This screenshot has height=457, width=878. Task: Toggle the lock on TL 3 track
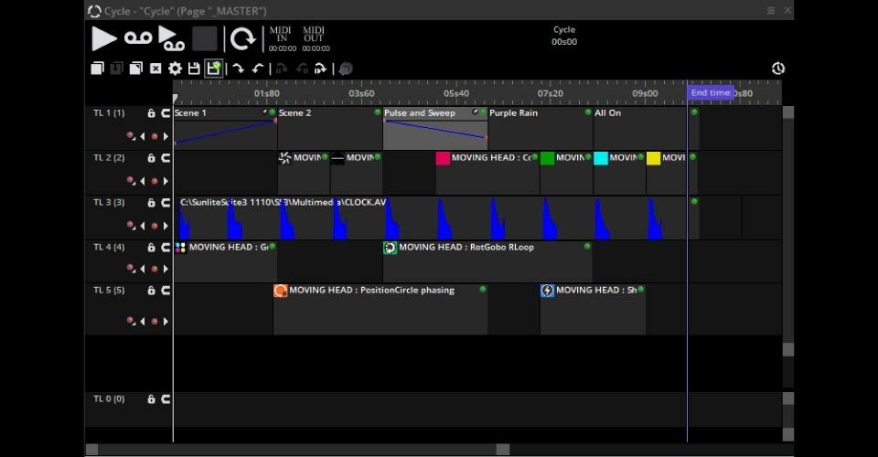152,203
